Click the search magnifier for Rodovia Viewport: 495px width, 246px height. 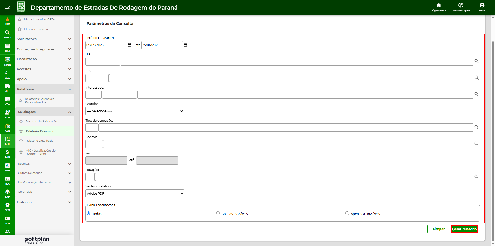point(476,144)
